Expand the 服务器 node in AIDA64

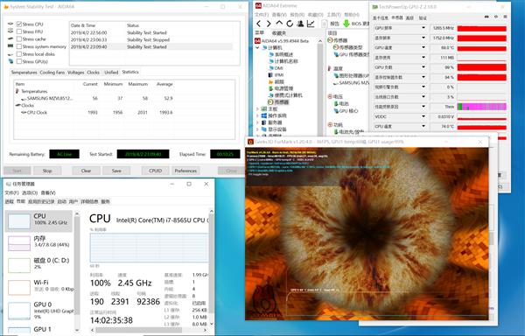point(257,122)
